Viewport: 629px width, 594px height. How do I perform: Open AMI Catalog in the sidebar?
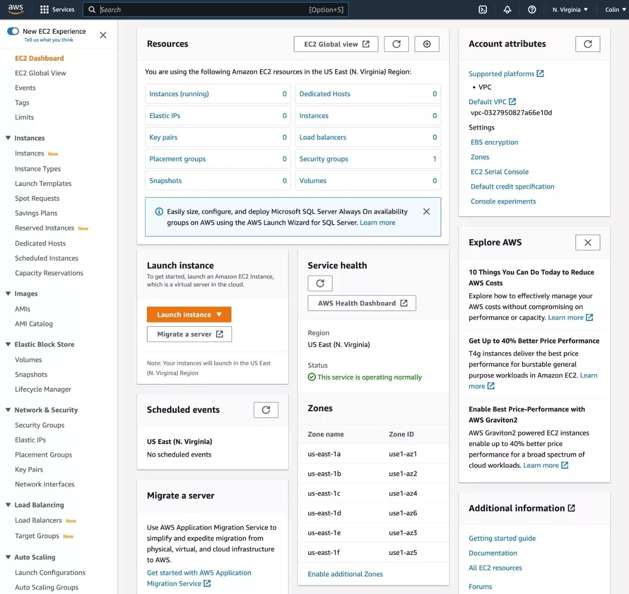34,324
